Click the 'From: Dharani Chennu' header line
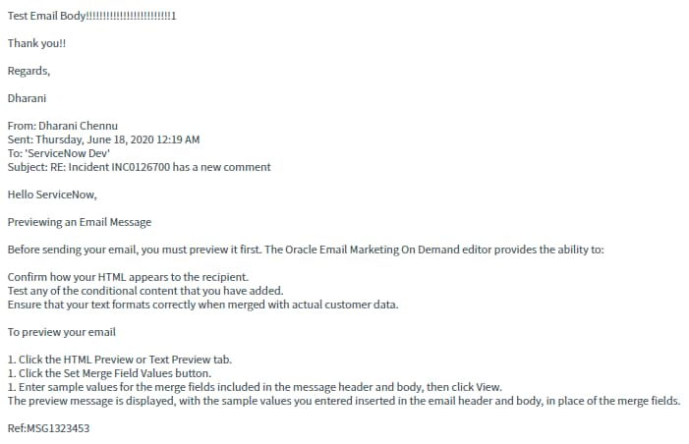Screen dimensions: 689x444 coord(64,126)
